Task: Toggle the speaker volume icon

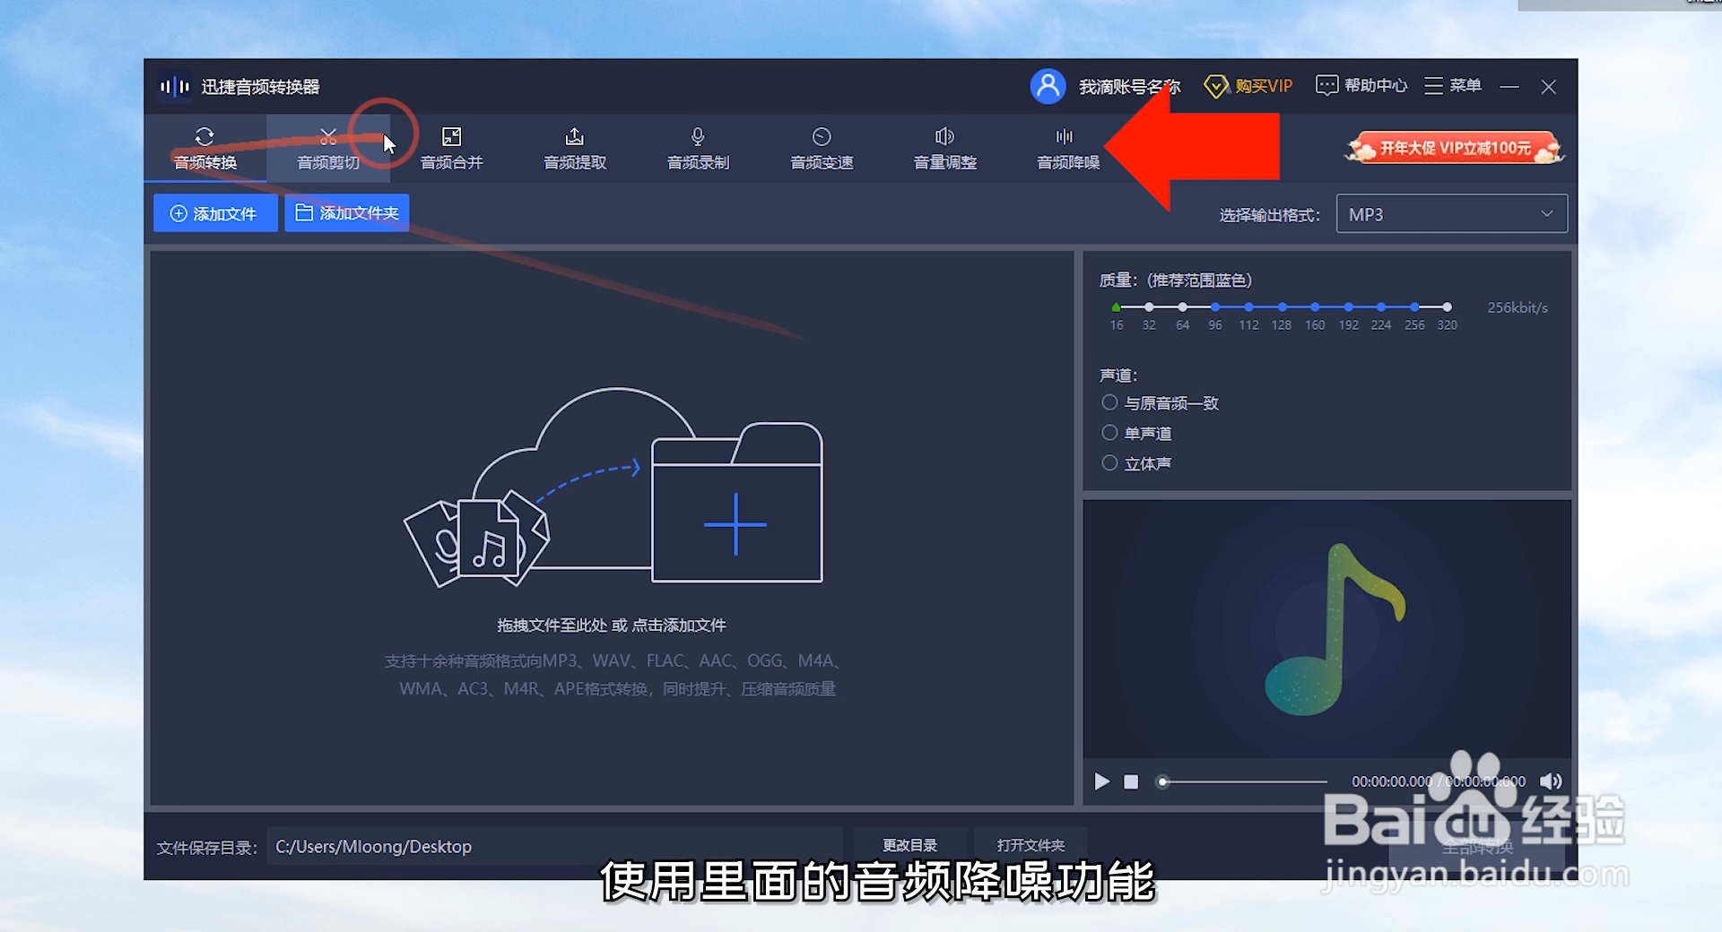Action: tap(1551, 781)
